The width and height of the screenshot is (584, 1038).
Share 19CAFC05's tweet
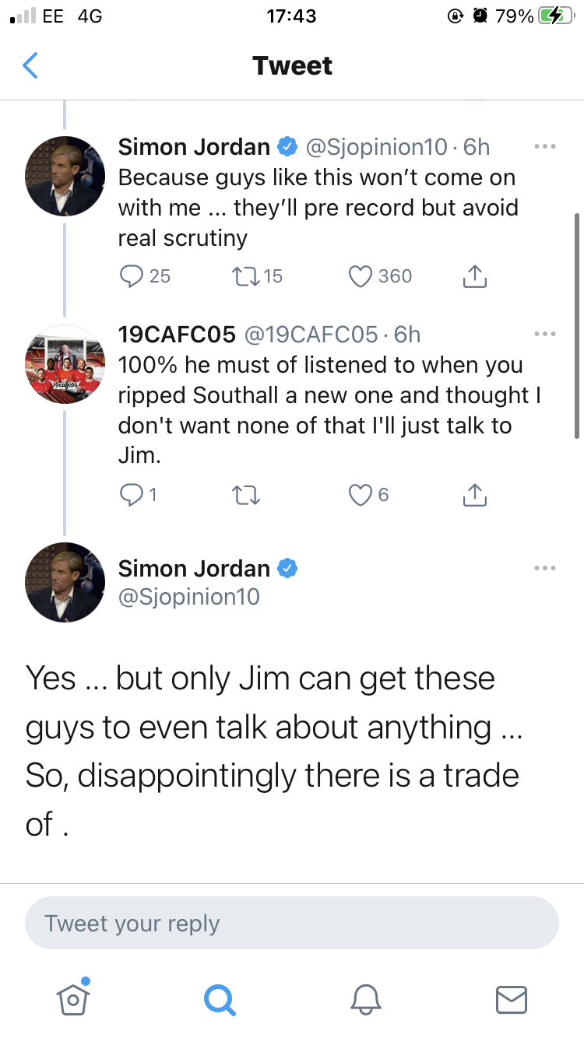pos(475,495)
